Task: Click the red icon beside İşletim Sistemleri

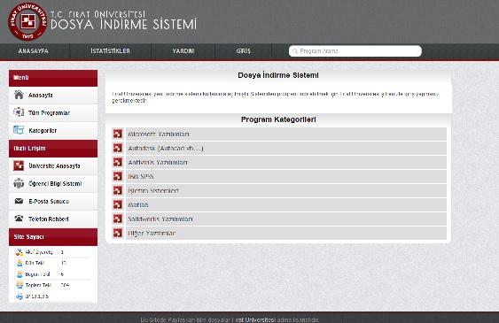Action: [118, 190]
